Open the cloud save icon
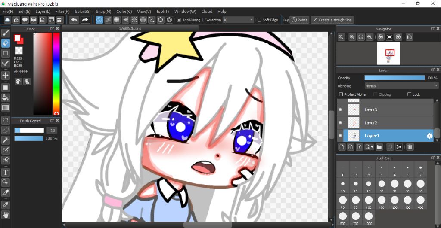441x228 pixels. coord(7,20)
